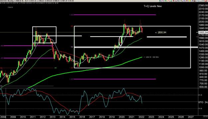
Task: Click the green down-arrow toolbar icon
Action: coord(165,1)
